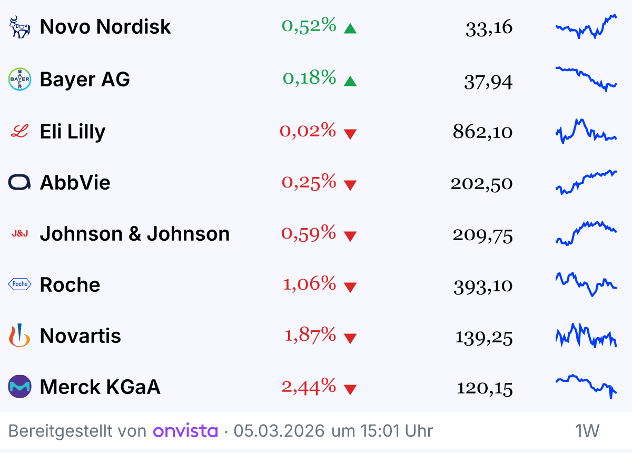
Task: Click the AbbVie weekly sparkline chart
Action: tap(586, 182)
